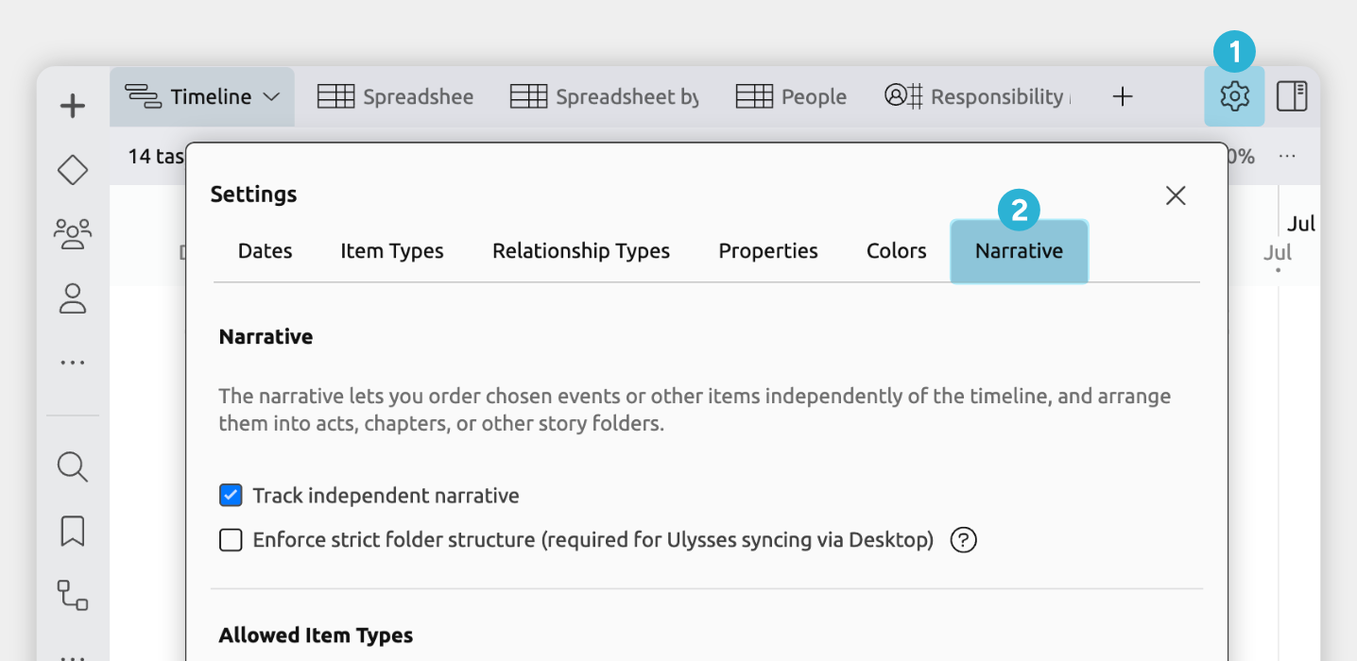Close the Settings dialog
This screenshot has width=1357, height=661.
coord(1176,195)
